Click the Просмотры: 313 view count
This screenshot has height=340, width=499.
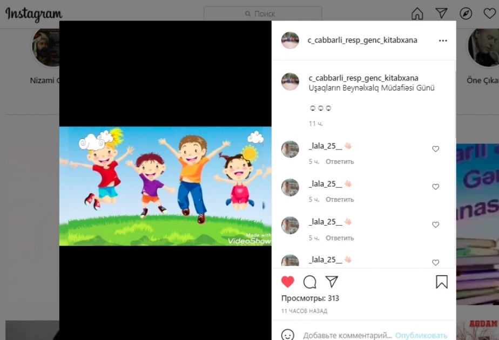(x=310, y=298)
